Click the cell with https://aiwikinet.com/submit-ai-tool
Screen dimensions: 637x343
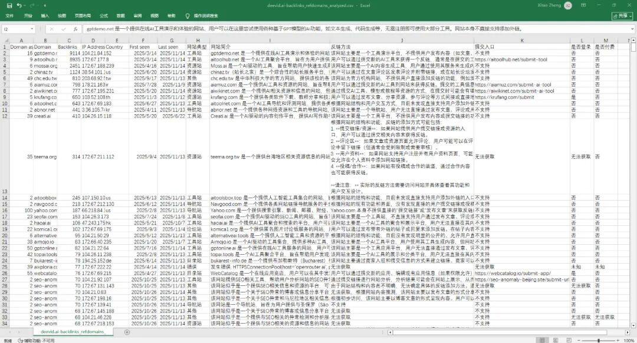click(x=522, y=91)
